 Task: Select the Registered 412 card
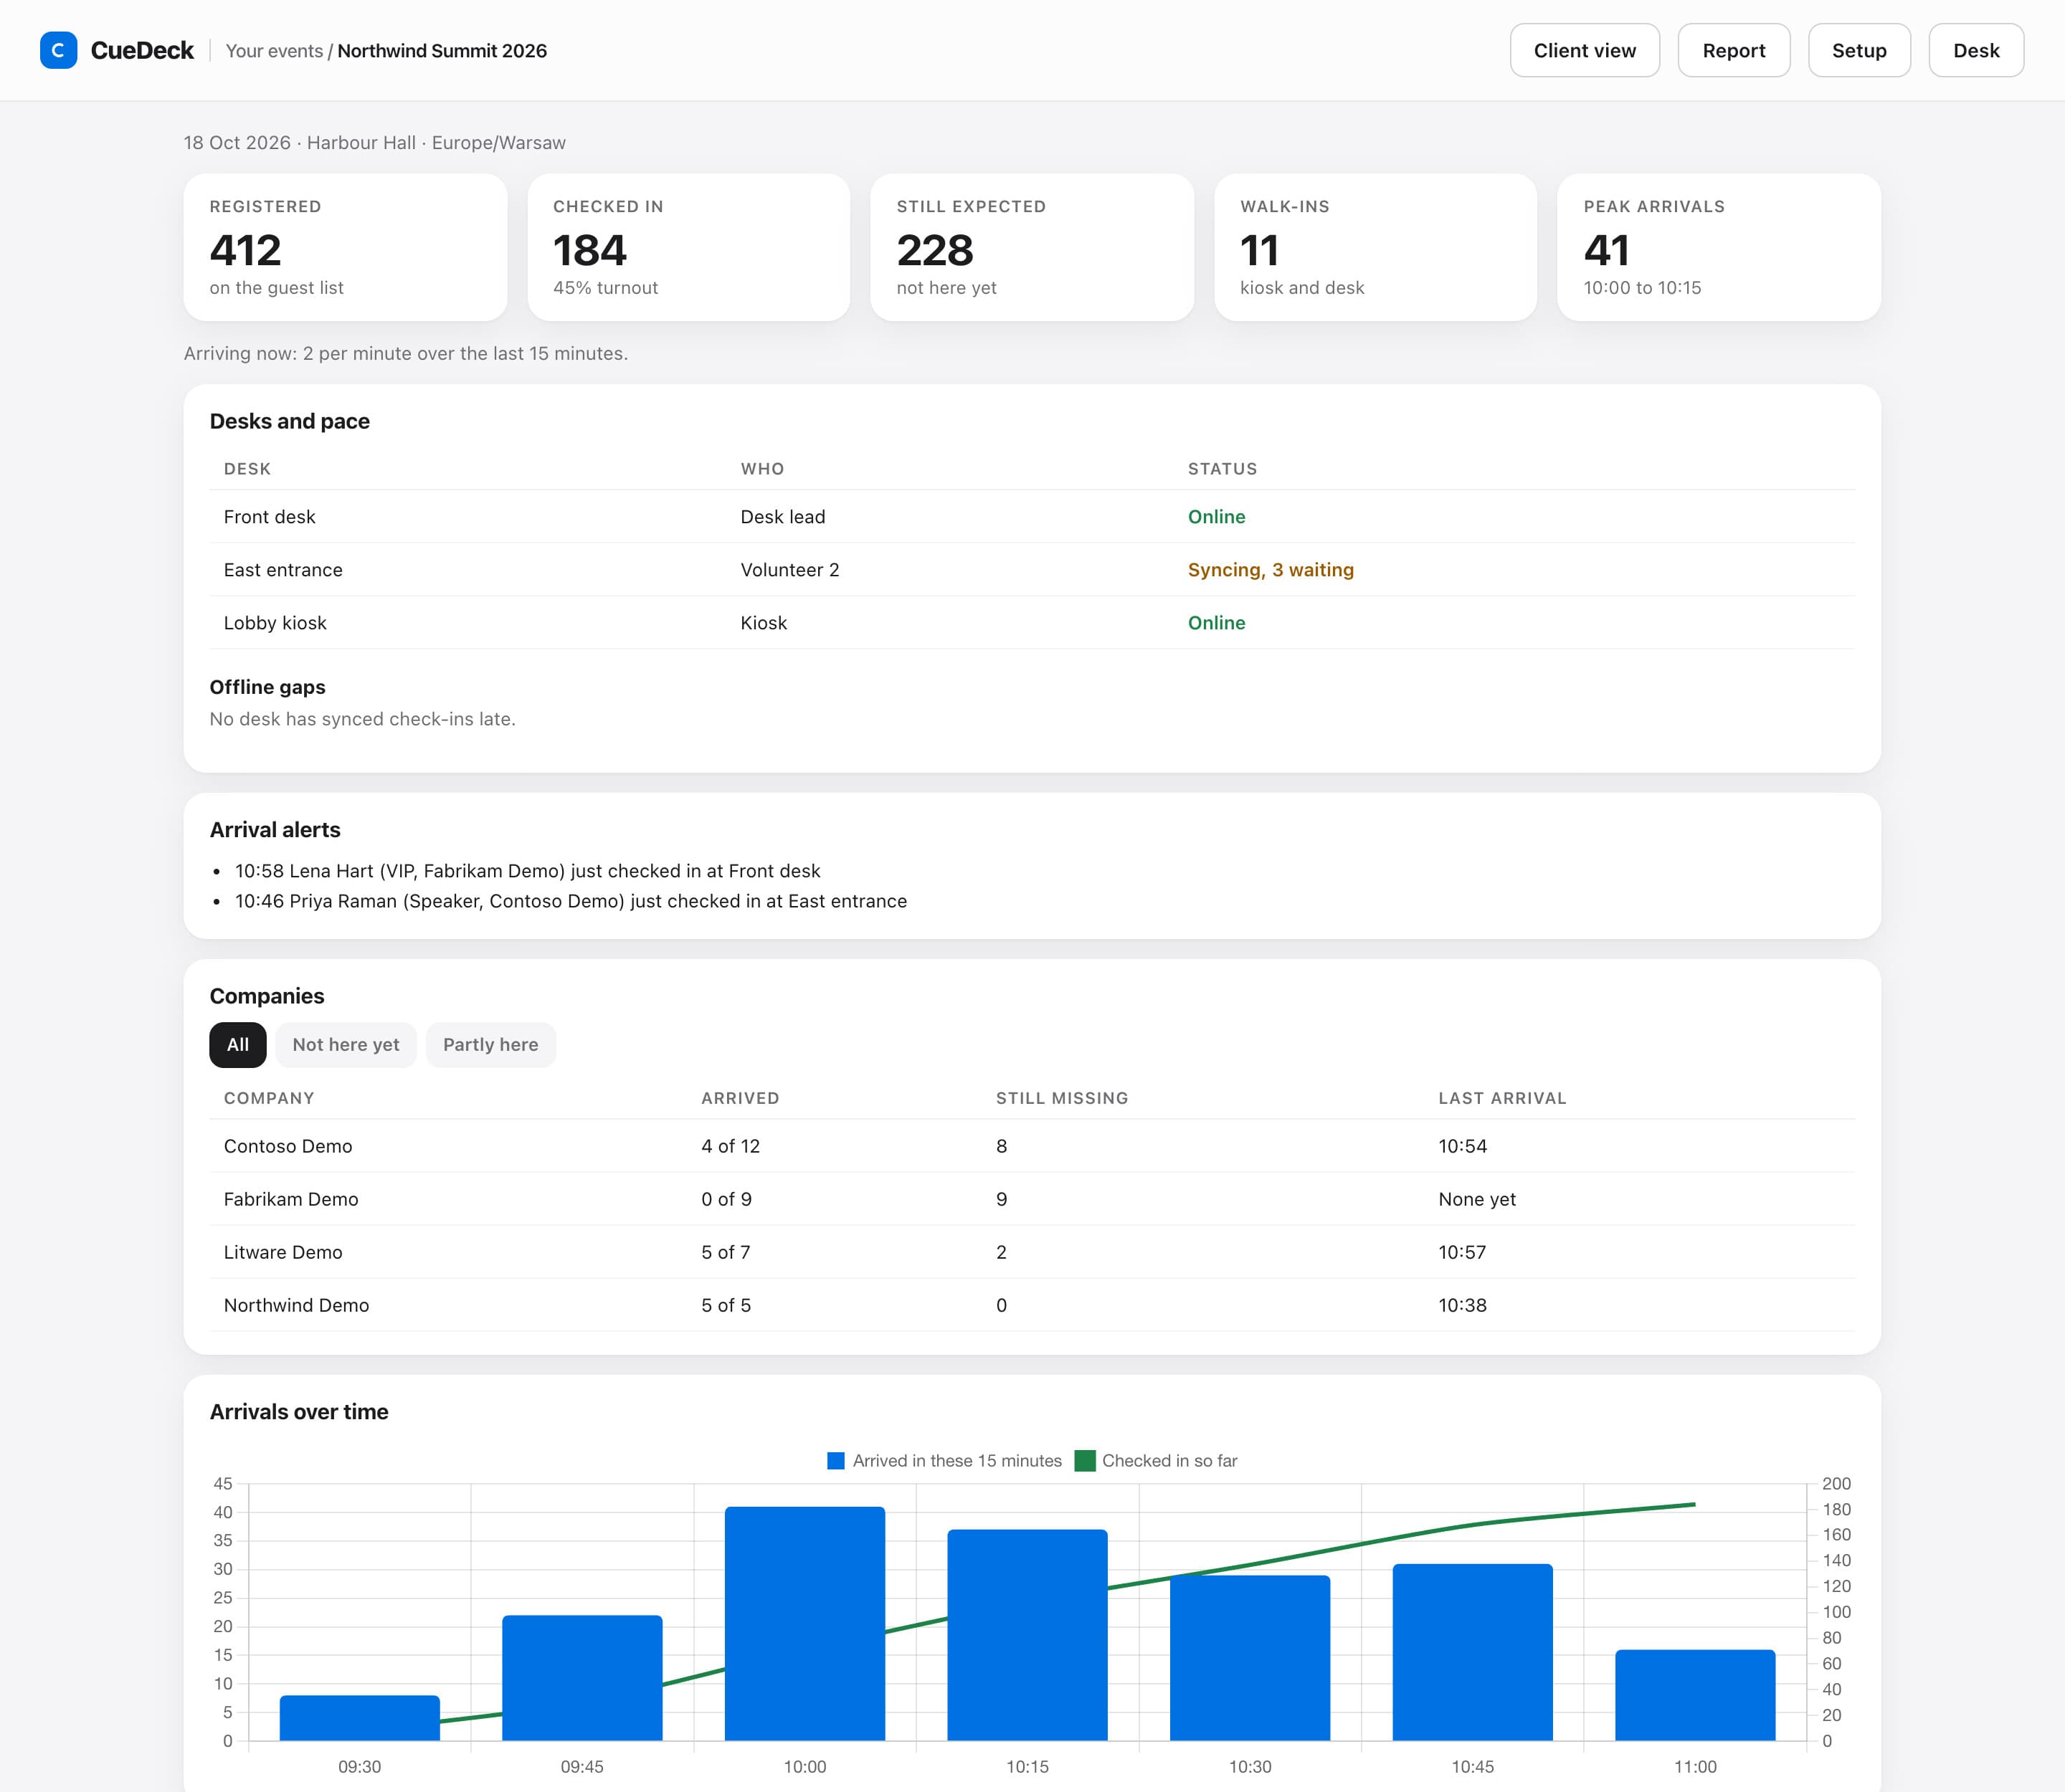[x=345, y=247]
